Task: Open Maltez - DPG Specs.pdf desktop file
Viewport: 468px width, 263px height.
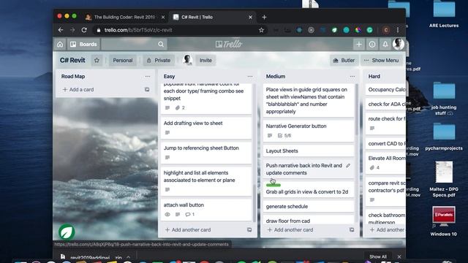Action: pyautogui.click(x=444, y=179)
